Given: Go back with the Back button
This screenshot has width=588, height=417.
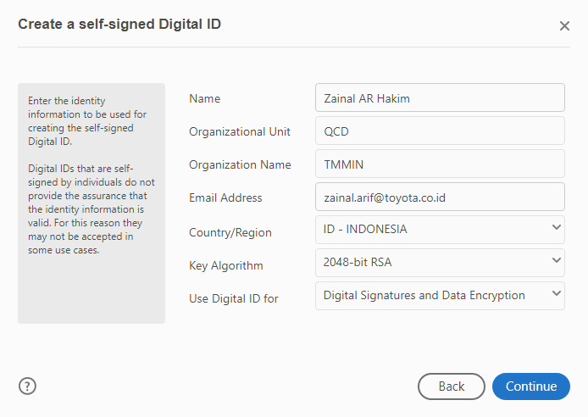Looking at the screenshot, I should (x=451, y=386).
